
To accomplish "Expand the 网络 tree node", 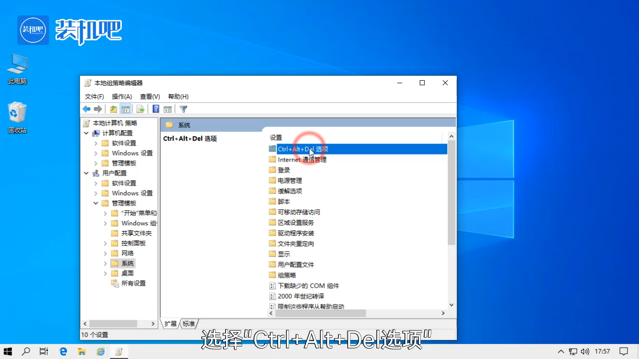I will [x=105, y=253].
